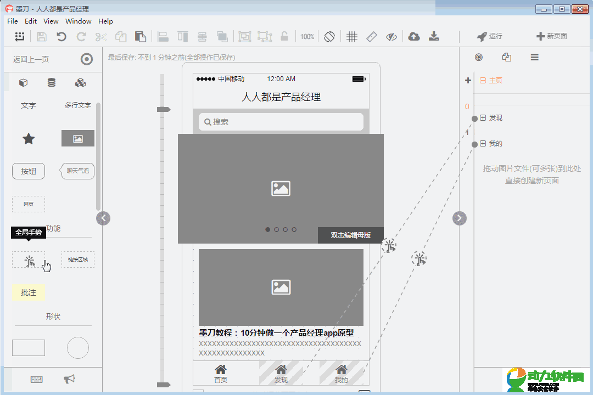593x395 pixels.
Task: Select the three-boxes library tab icon
Action: pos(80,82)
